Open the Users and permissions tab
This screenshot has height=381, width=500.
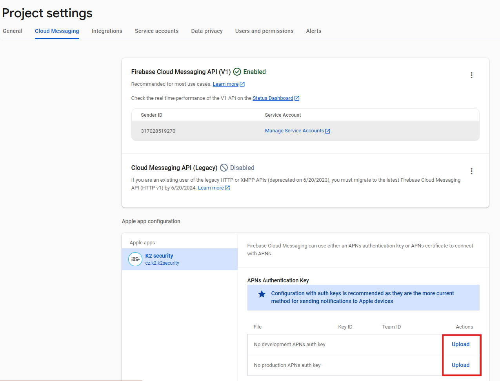pyautogui.click(x=264, y=31)
